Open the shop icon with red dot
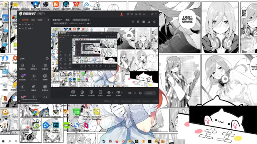Viewport: 257px width, 144px height. [133, 22]
